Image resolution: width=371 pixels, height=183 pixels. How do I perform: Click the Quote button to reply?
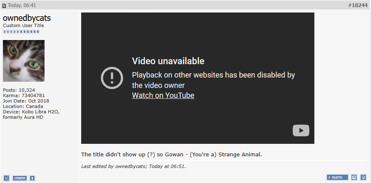point(337,177)
